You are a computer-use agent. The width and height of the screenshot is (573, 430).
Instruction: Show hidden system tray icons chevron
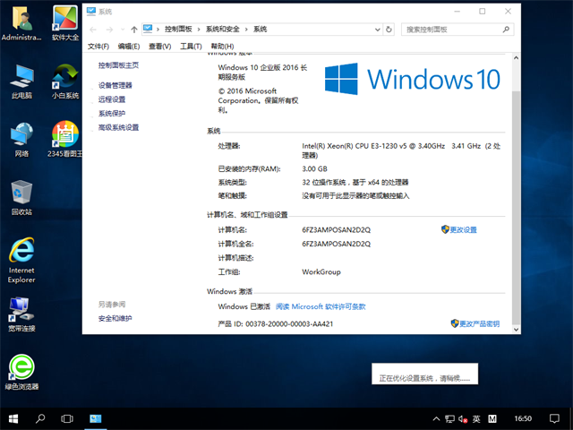point(436,418)
